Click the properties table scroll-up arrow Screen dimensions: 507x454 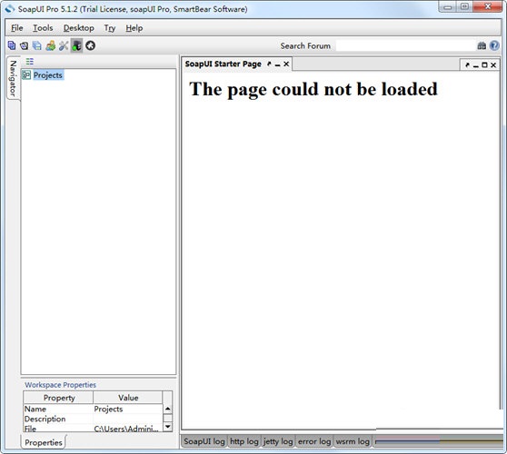[x=167, y=409]
